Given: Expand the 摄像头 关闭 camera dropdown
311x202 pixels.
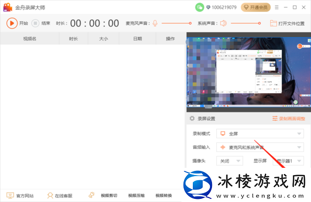Looking at the screenshot, I should pos(230,161).
